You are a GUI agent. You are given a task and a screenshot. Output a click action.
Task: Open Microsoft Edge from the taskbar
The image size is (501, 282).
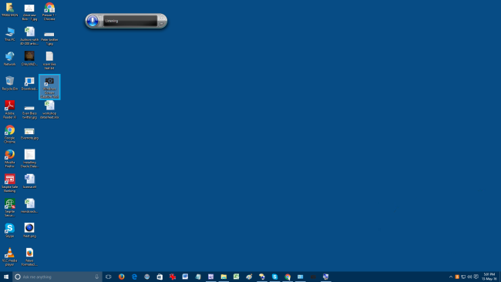[x=134, y=277]
